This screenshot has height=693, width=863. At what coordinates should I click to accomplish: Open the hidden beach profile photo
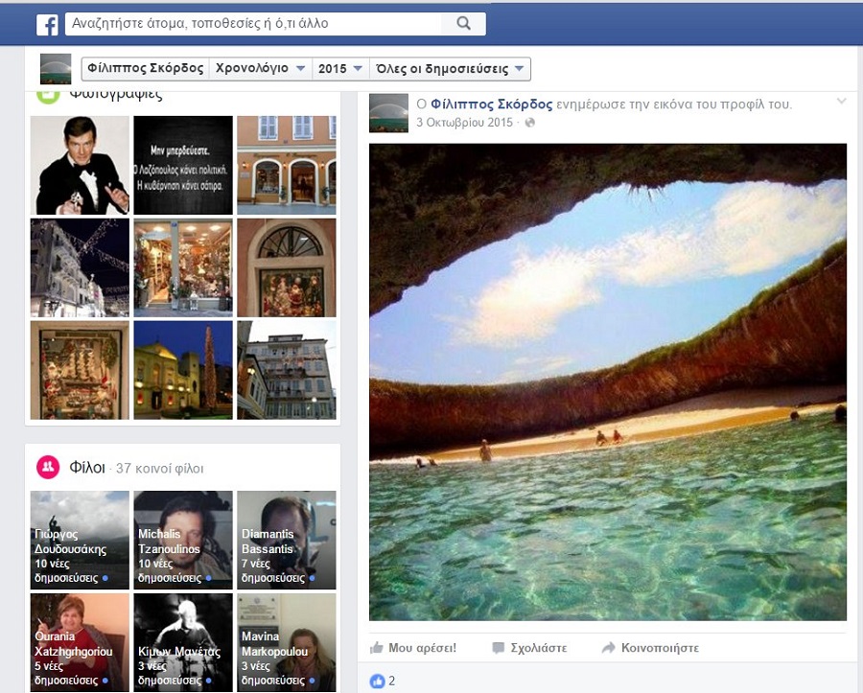607,381
